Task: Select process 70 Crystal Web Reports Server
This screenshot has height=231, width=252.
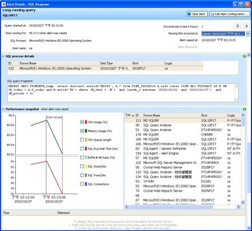Action: click(x=183, y=191)
